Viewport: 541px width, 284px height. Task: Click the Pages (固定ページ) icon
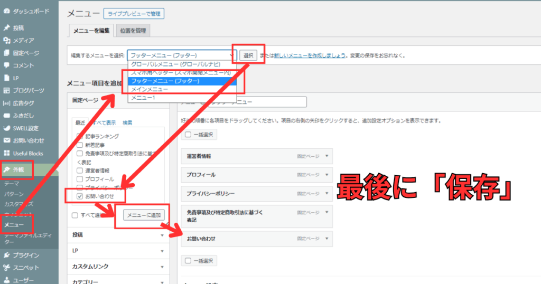pyautogui.click(x=6, y=53)
